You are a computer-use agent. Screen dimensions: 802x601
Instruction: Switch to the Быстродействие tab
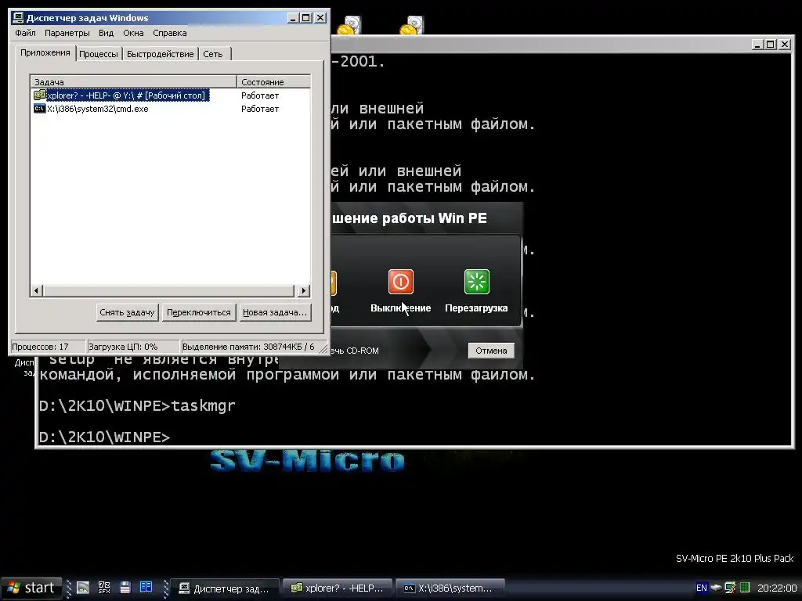coord(160,54)
